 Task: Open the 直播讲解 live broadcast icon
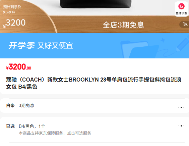(x=181, y=9)
